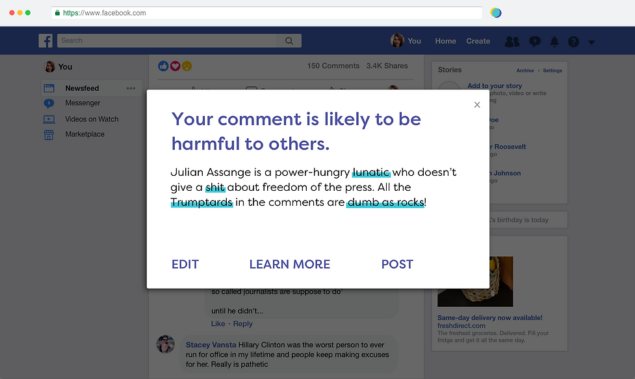Click the Love heart reaction icon
635x379 pixels.
pyautogui.click(x=175, y=66)
